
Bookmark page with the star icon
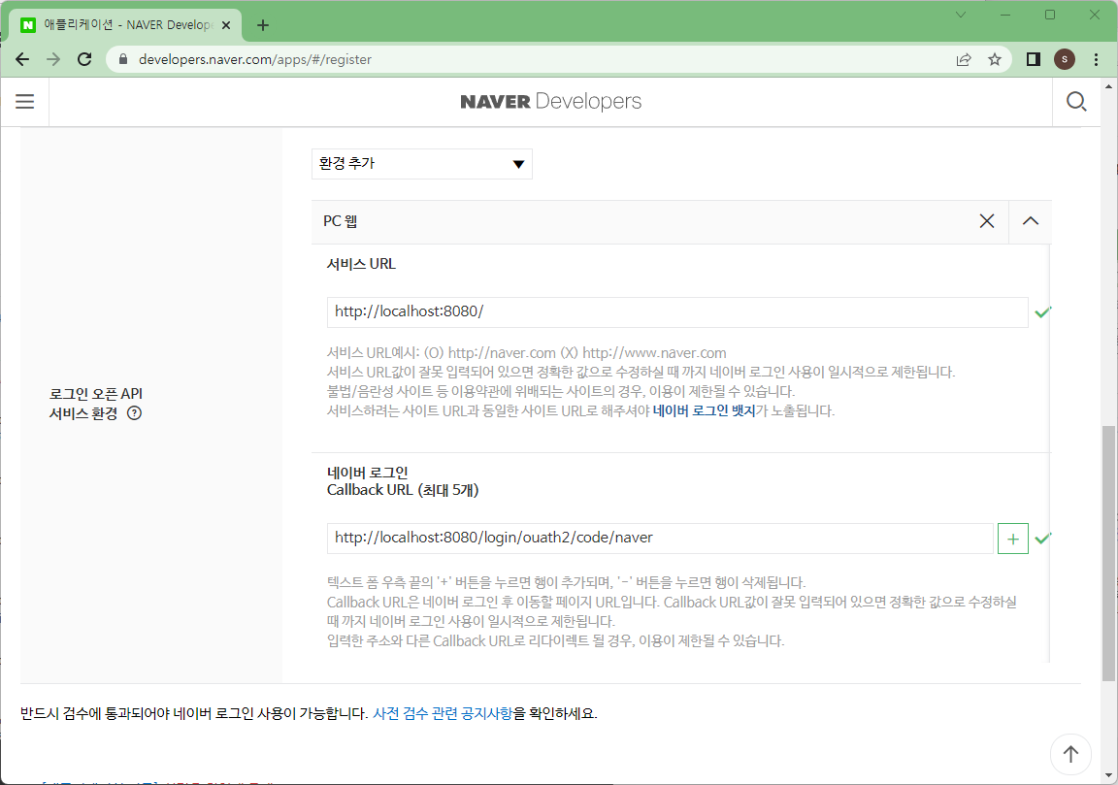point(995,59)
